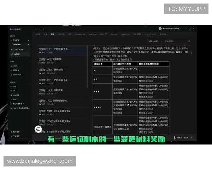Open the 2/11 update news post

tap(62, 51)
